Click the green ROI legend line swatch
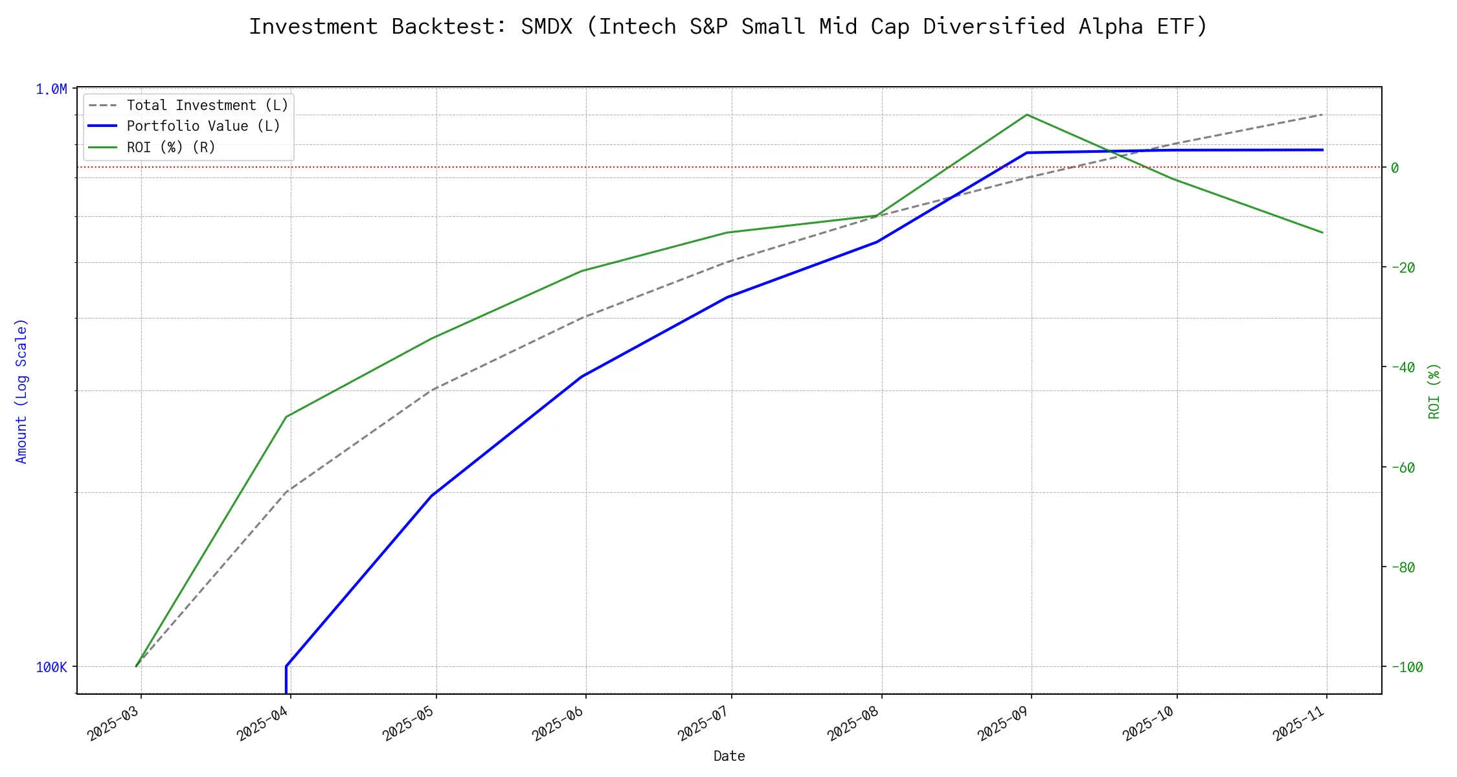Image resolution: width=1457 pixels, height=777 pixels. point(102,148)
